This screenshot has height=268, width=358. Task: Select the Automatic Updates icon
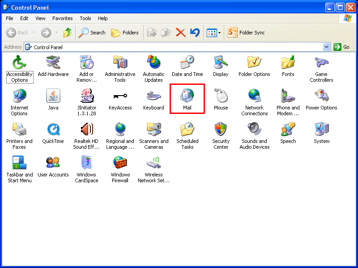click(x=153, y=69)
